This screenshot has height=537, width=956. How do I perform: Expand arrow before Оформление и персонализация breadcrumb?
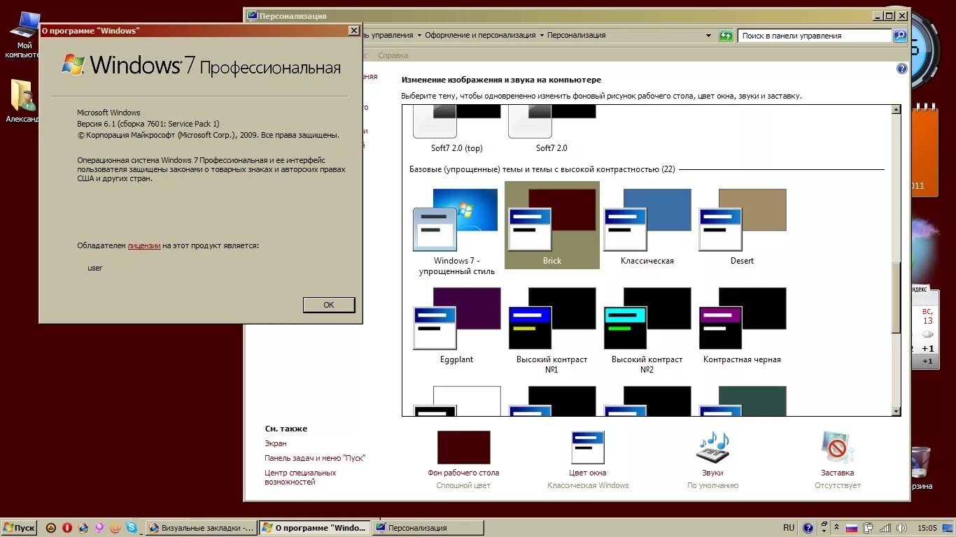tap(419, 35)
